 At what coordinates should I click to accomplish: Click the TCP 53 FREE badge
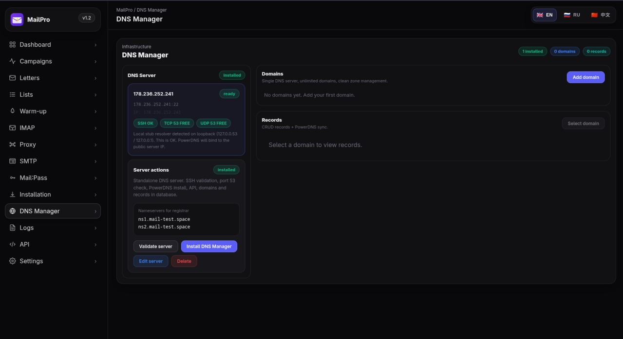(x=177, y=124)
